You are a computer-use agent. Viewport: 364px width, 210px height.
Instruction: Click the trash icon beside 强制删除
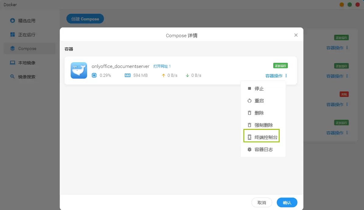click(x=249, y=125)
